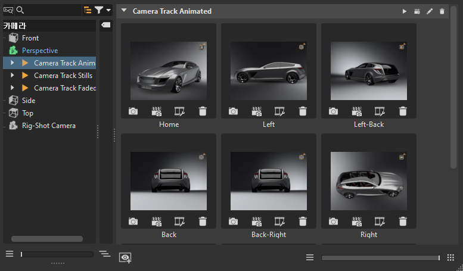Click the camera icon under Back-Right thumbnail
The width and height of the screenshot is (463, 271).
[233, 222]
